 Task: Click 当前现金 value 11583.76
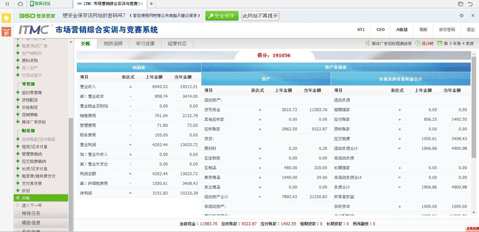209,224
